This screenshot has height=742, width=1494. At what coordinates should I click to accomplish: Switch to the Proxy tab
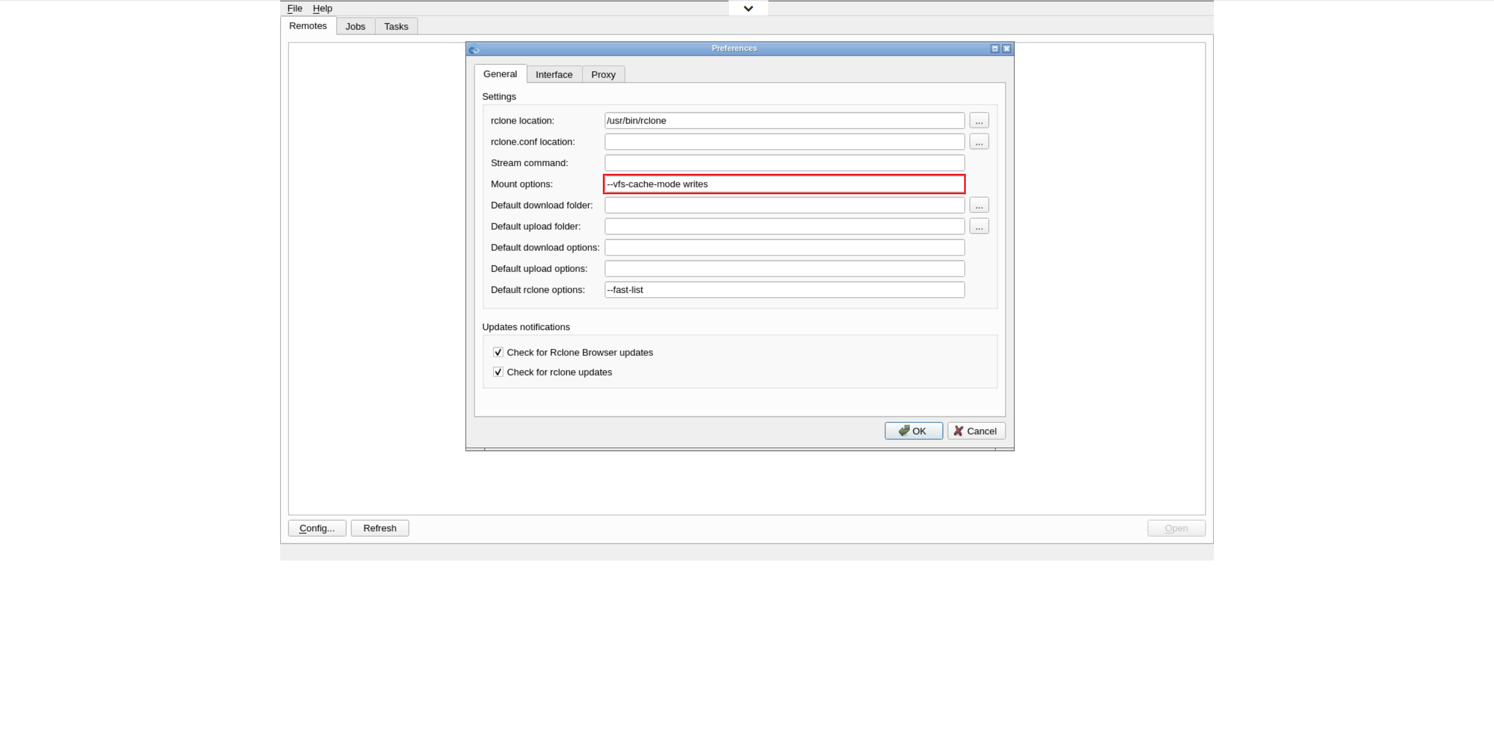[603, 75]
